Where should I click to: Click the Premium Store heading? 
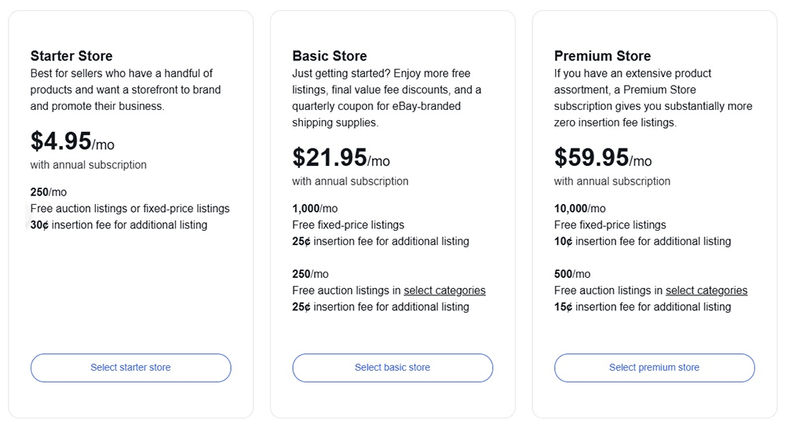coord(602,56)
